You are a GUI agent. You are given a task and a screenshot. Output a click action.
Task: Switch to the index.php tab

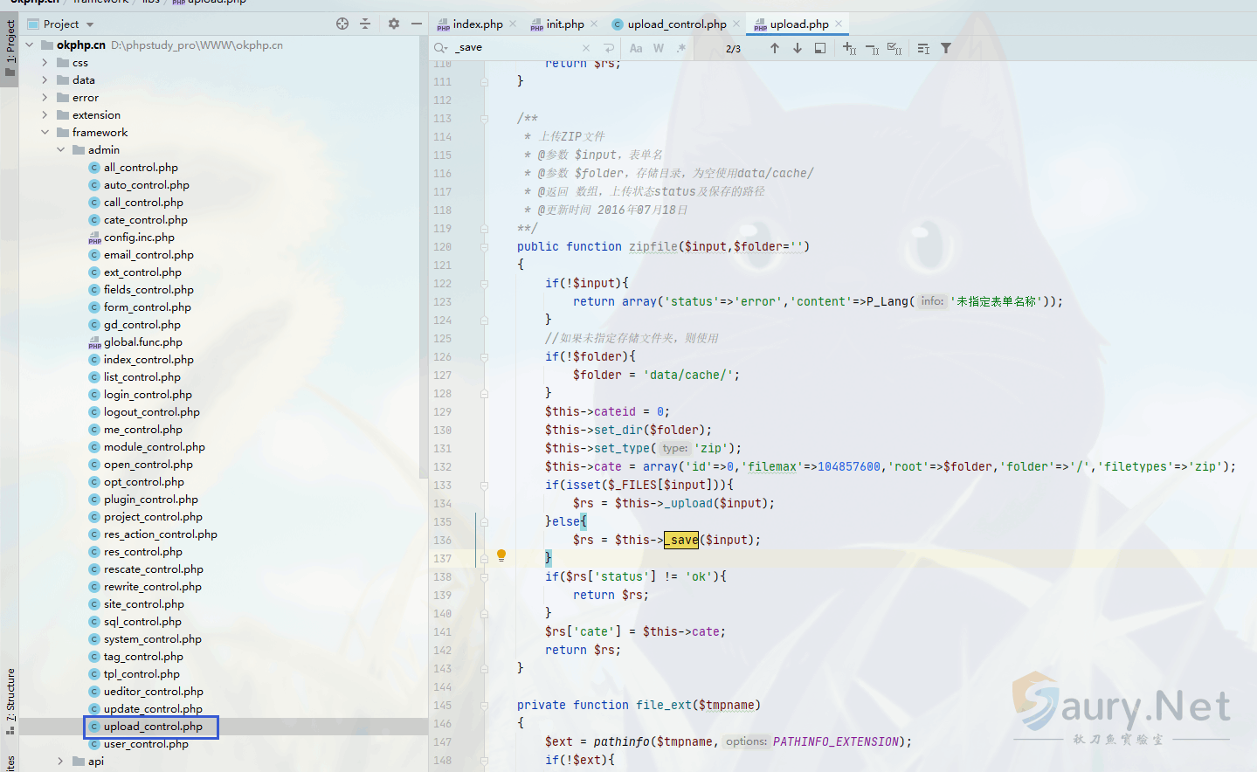coord(477,24)
